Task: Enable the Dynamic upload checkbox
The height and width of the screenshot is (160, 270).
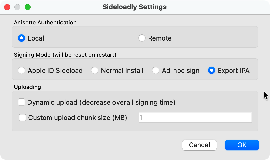Action: coord(22,102)
